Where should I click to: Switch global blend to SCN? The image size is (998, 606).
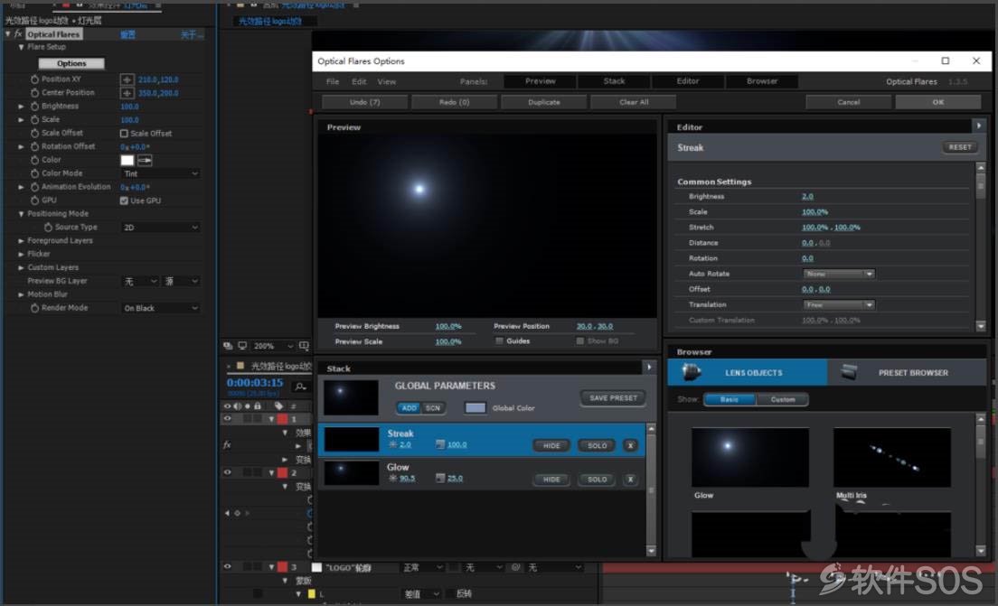(433, 408)
